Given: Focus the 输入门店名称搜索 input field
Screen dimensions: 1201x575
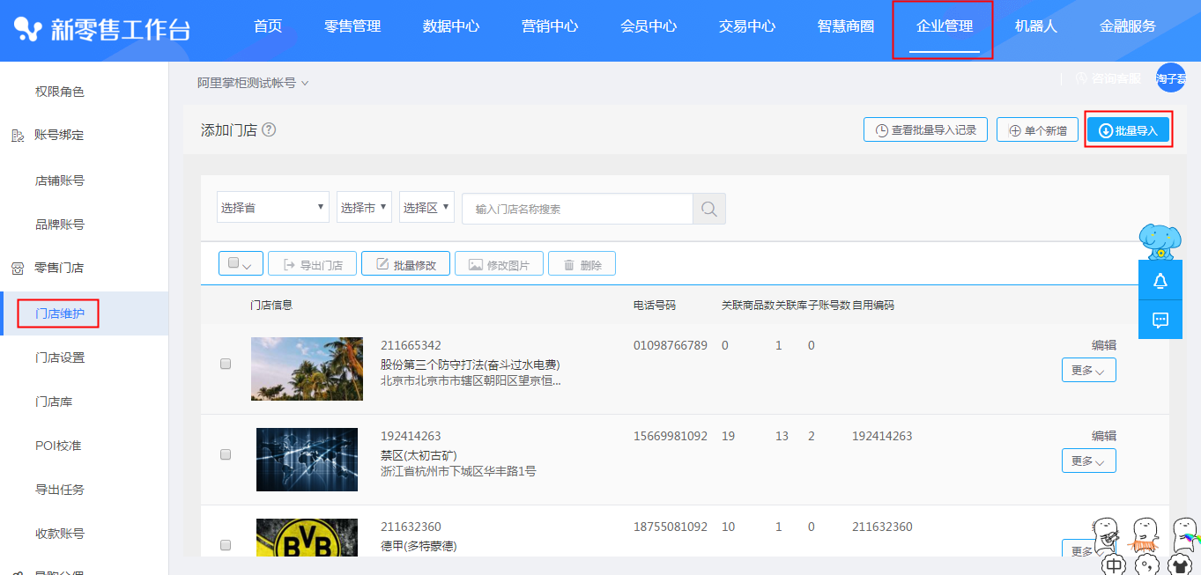Looking at the screenshot, I should [x=577, y=209].
